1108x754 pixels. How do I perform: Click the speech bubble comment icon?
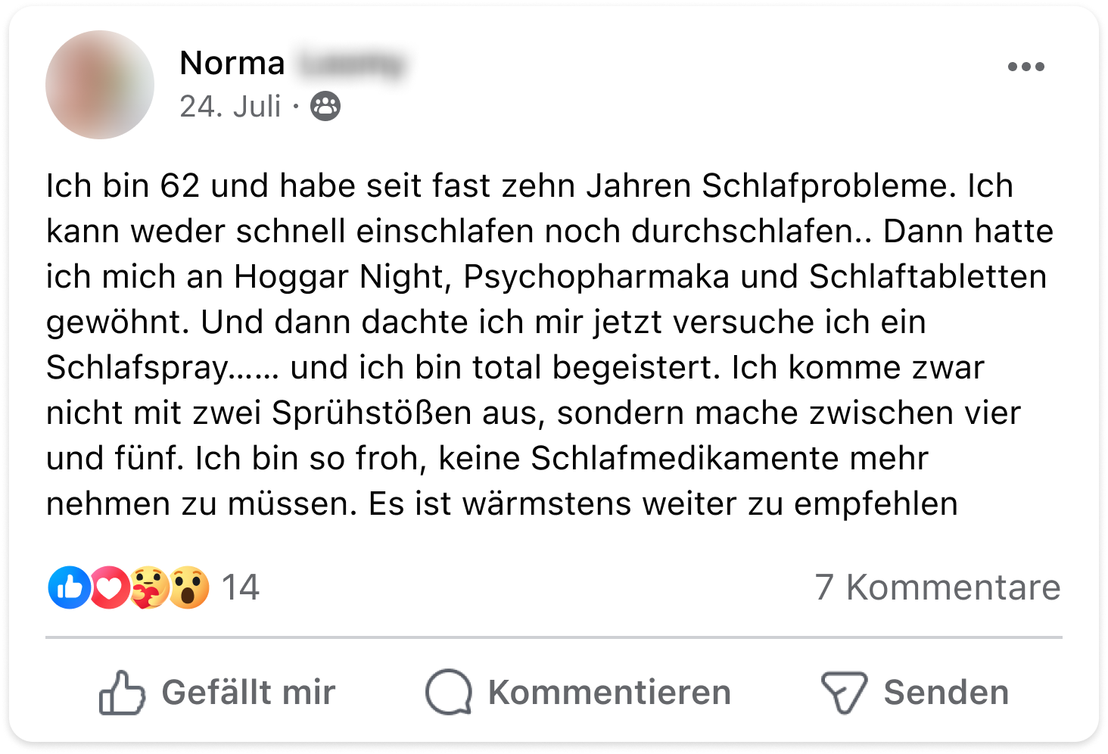(449, 693)
